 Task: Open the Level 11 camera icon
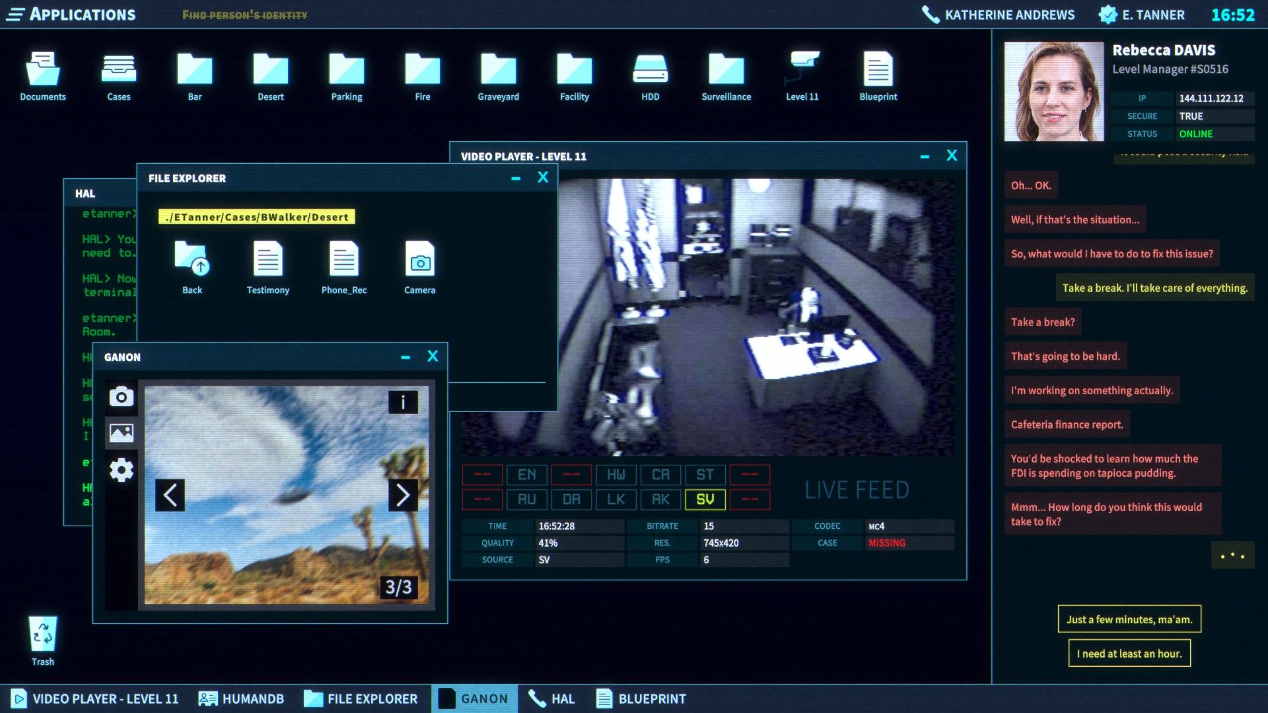(x=802, y=77)
